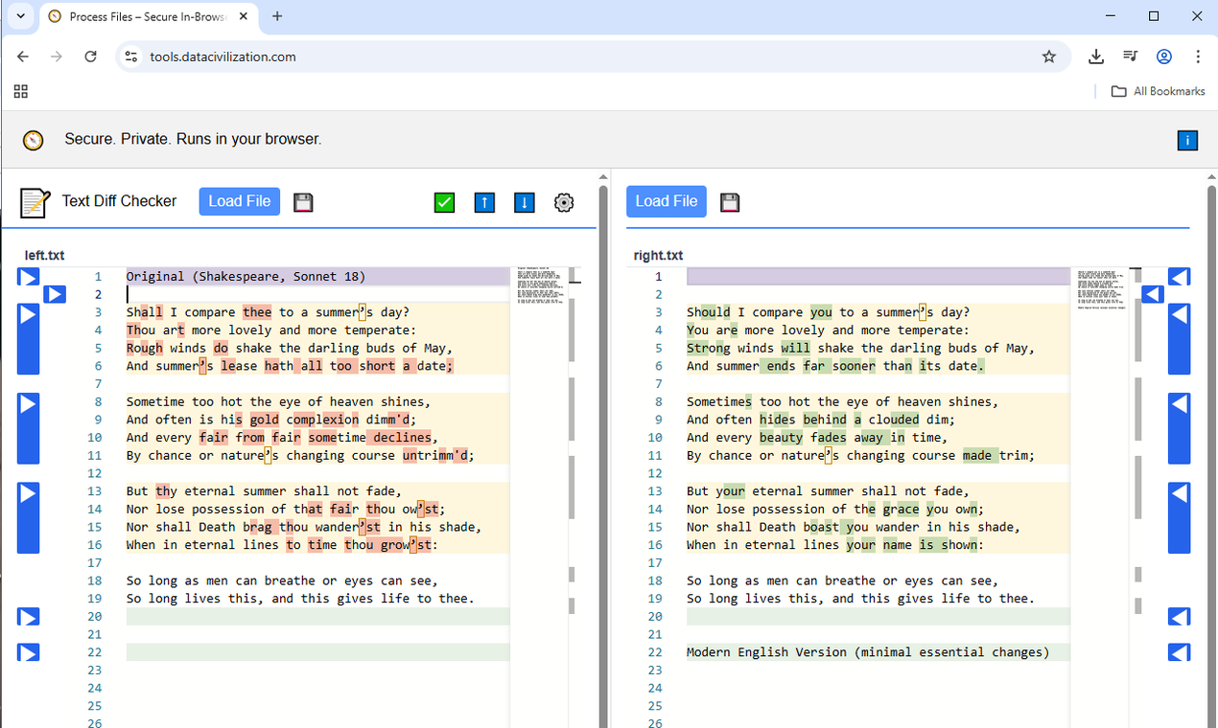This screenshot has width=1218, height=728.
Task: Copy left line 22 to right with arrow
Action: (x=28, y=652)
